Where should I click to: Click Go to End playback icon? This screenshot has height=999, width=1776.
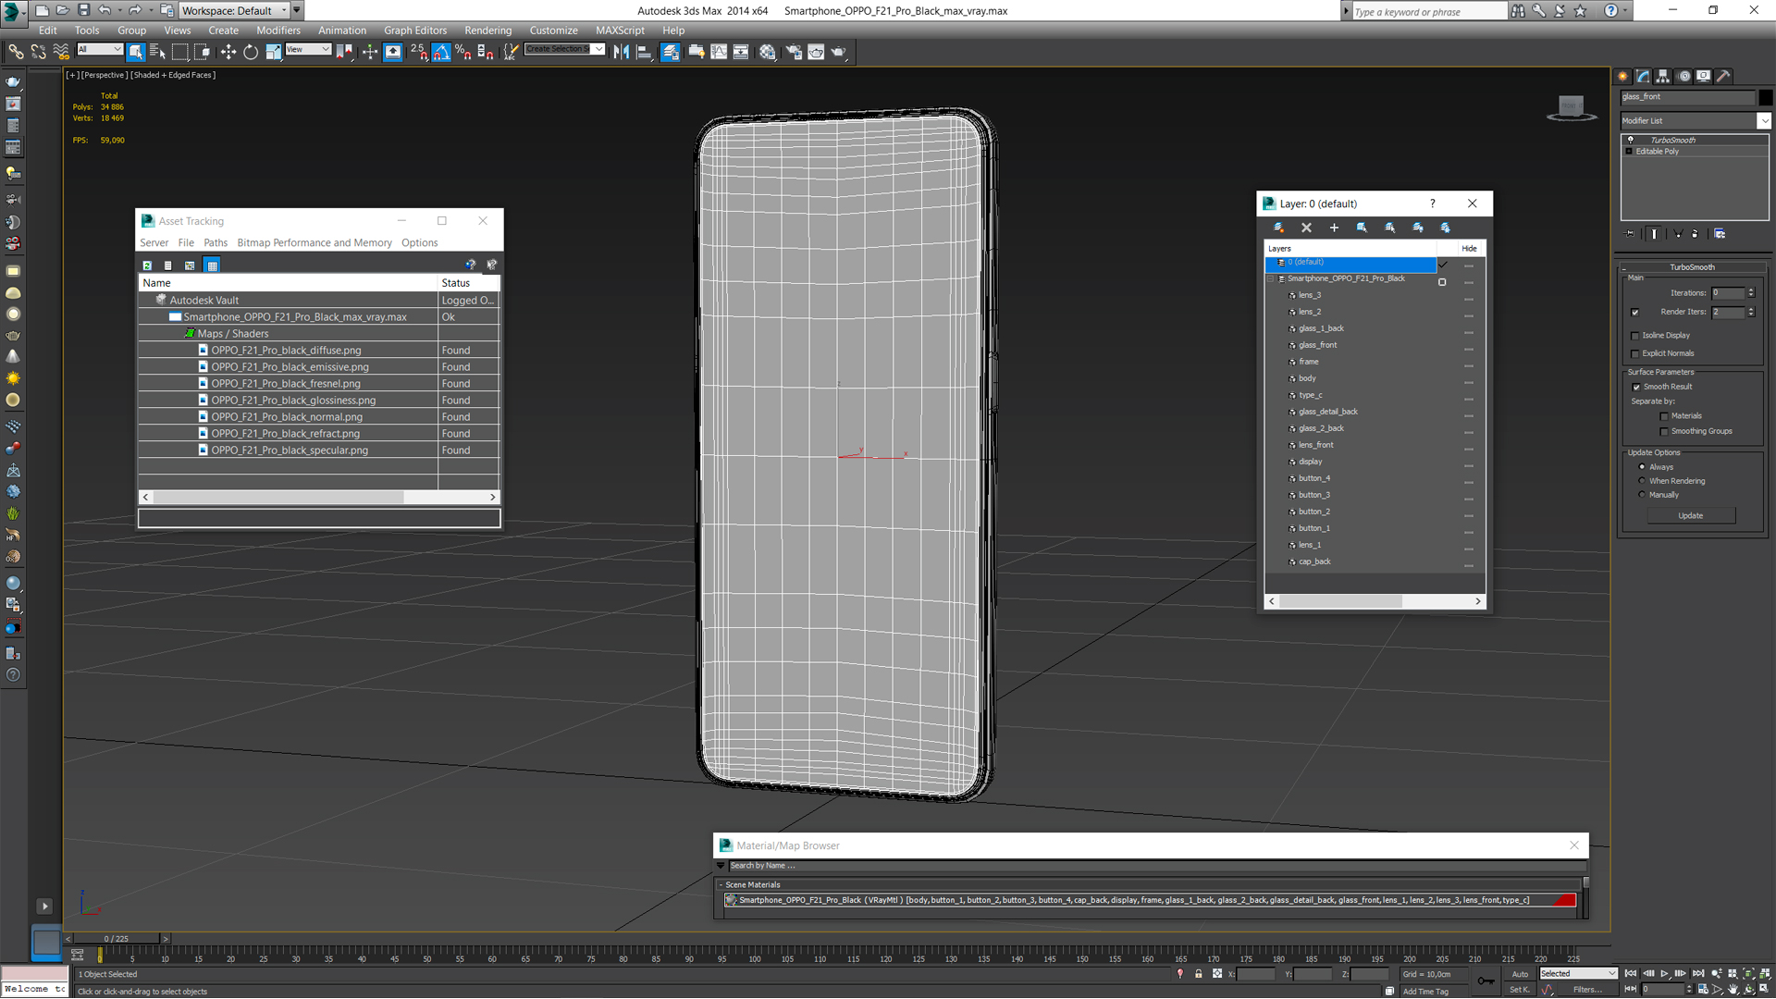pyautogui.click(x=1698, y=974)
